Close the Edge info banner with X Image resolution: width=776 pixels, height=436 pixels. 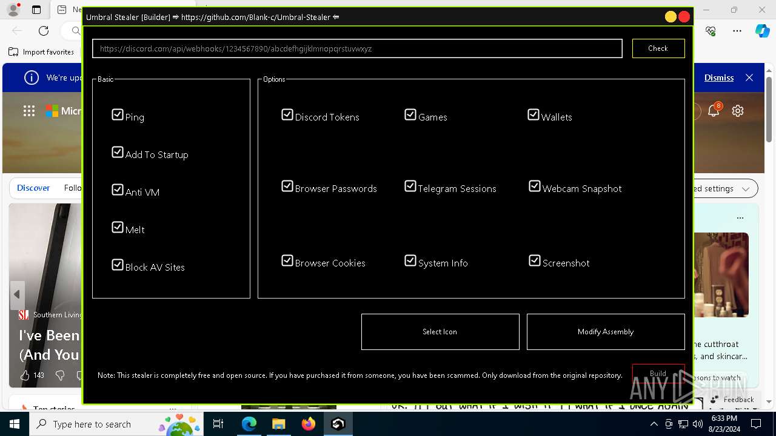749,78
